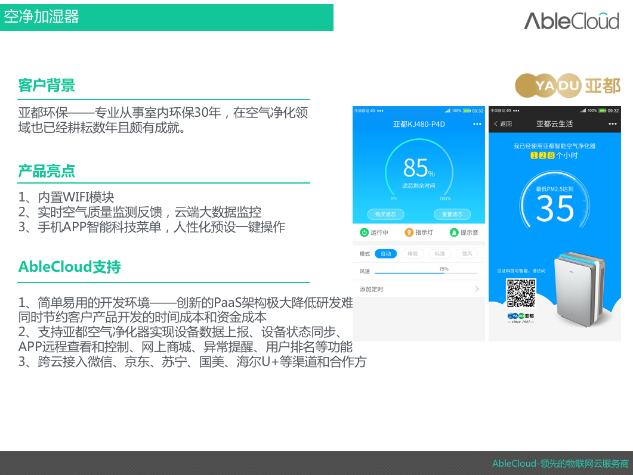Click the 我已经使用亚都智能空气净化器 line
Screen dimensions: 633x475
pyautogui.click(x=554, y=146)
